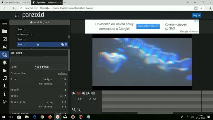213x120 pixels.
Task: Open the Bevel on dropdown
Action: click(63, 96)
